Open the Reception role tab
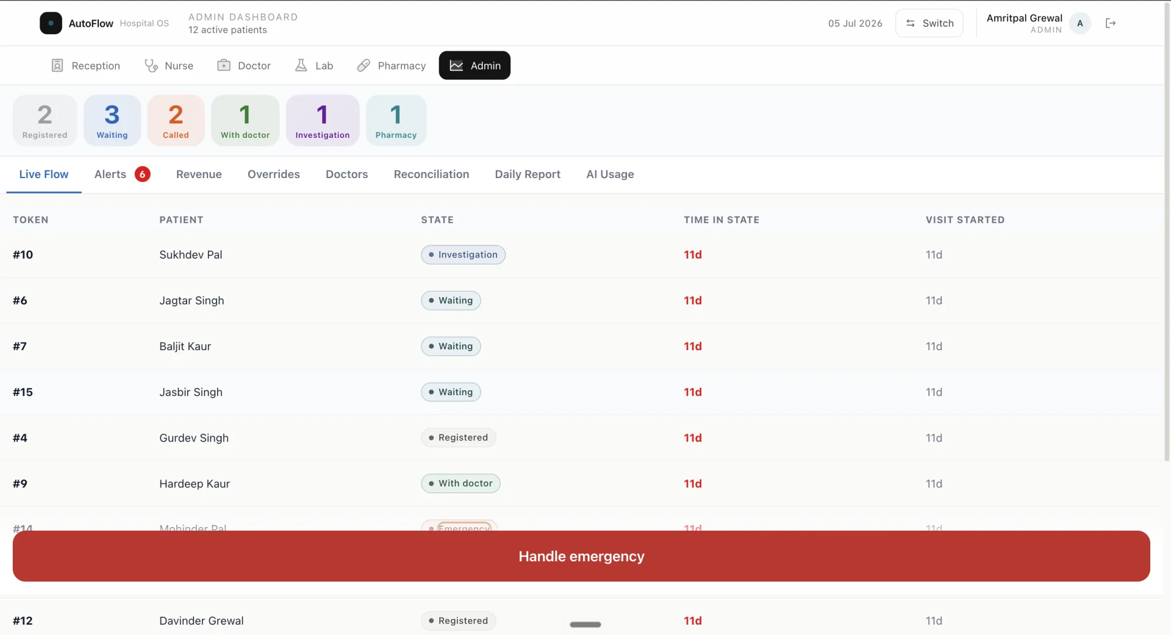Image resolution: width=1171 pixels, height=635 pixels. click(x=85, y=65)
